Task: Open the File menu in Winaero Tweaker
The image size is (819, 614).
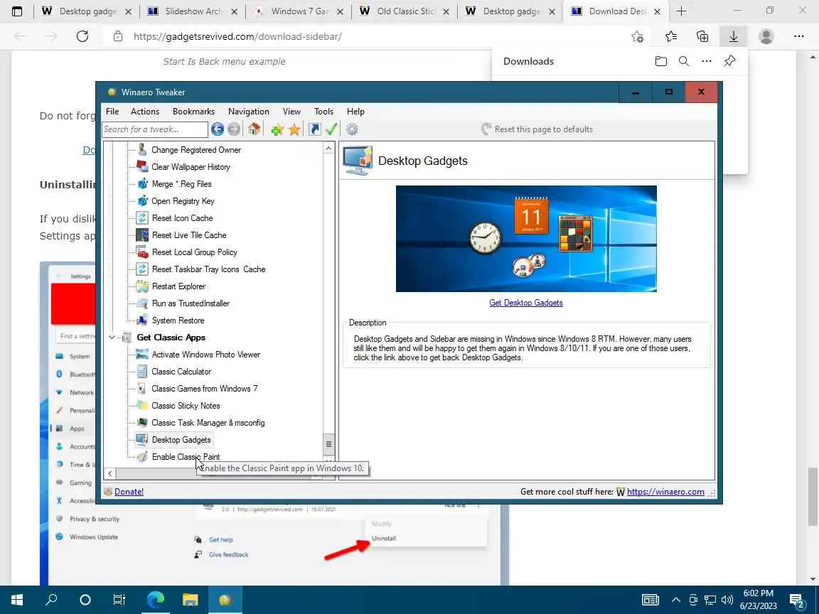Action: pyautogui.click(x=112, y=111)
